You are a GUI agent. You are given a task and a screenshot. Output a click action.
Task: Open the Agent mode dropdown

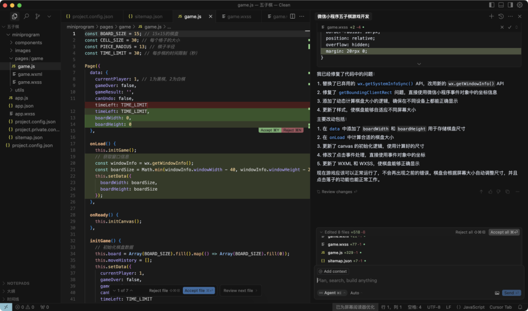point(332,293)
